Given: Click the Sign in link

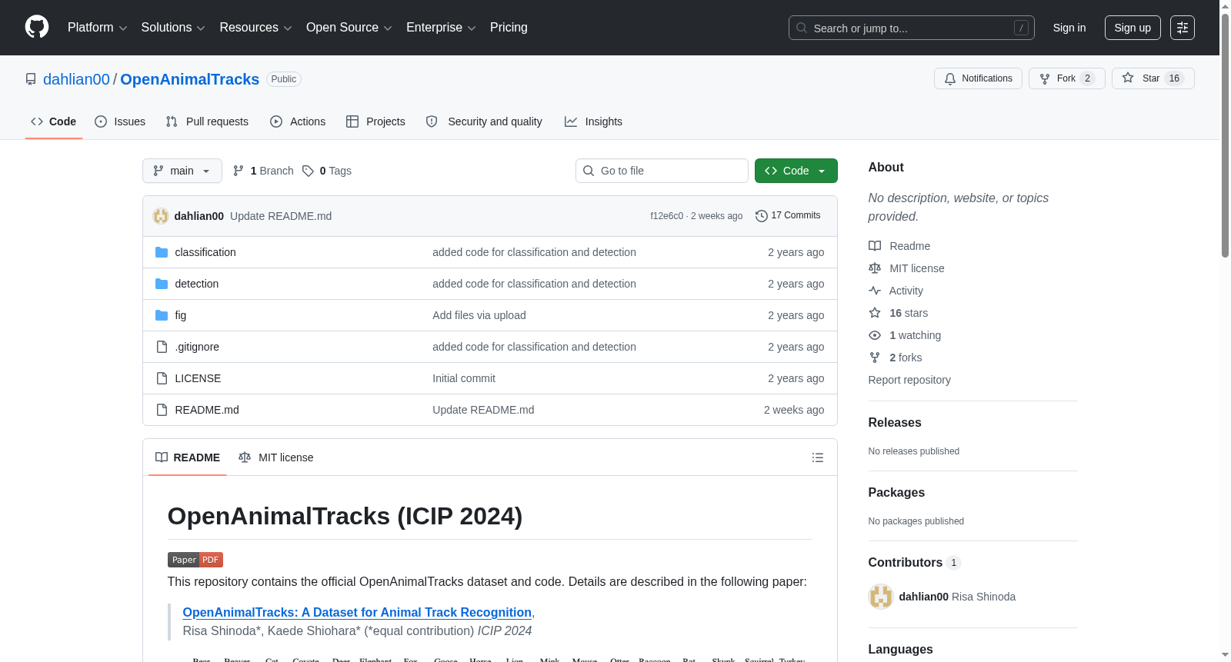Looking at the screenshot, I should [x=1069, y=28].
